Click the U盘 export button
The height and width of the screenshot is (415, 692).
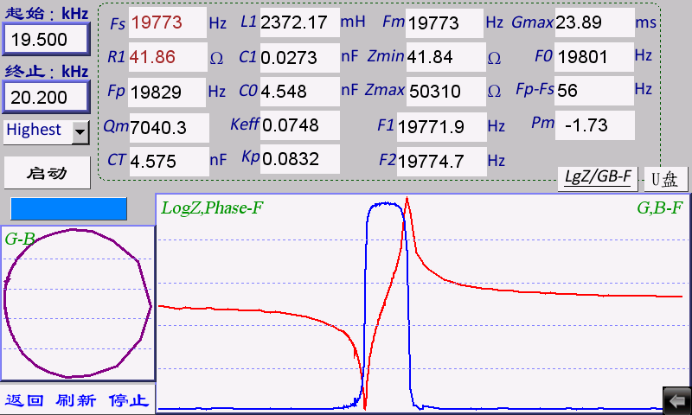pyautogui.click(x=665, y=179)
